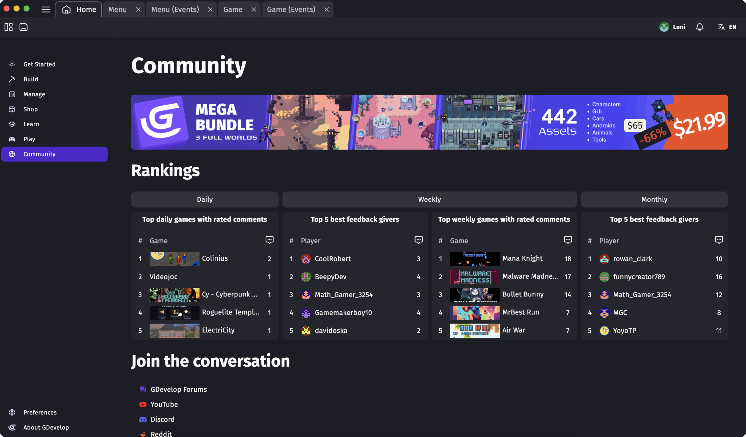Open the GDevelop Forums link
Screen dimensions: 746x437
pyautogui.click(x=179, y=389)
